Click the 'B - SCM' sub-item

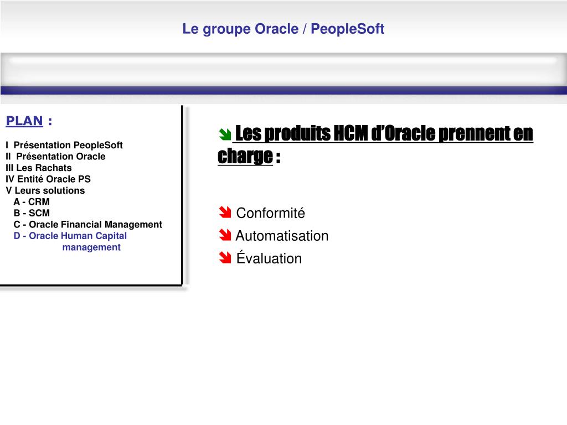[x=32, y=213]
